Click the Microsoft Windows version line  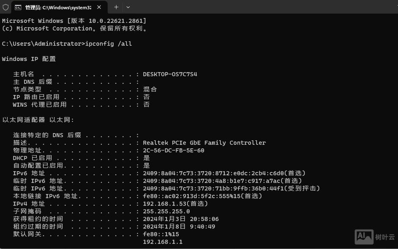coord(74,21)
